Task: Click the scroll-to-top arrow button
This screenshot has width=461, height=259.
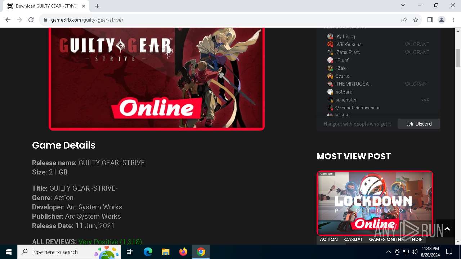Action: pos(447,229)
